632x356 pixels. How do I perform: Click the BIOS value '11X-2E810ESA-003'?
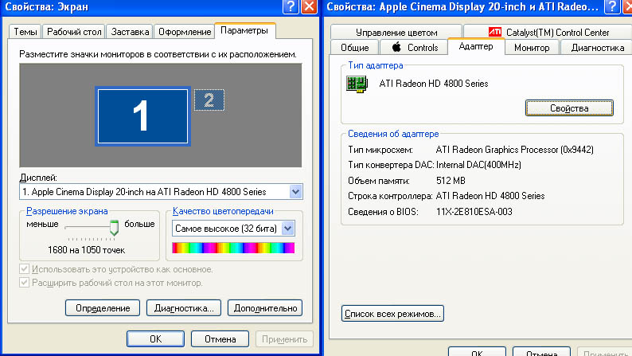click(474, 212)
